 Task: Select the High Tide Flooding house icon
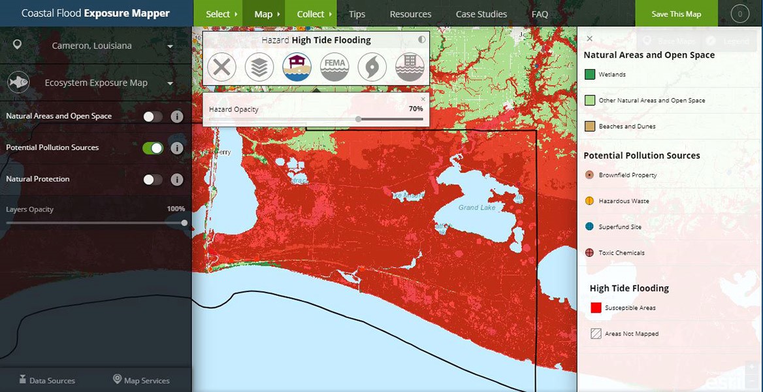click(297, 67)
